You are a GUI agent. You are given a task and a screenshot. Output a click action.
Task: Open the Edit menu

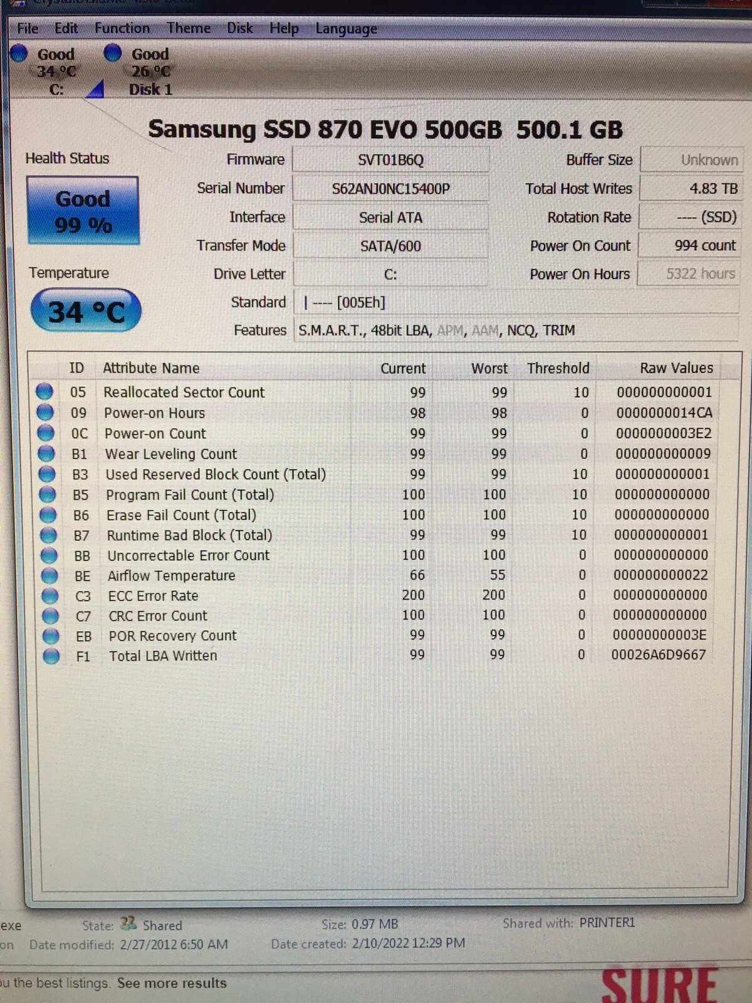coord(66,28)
